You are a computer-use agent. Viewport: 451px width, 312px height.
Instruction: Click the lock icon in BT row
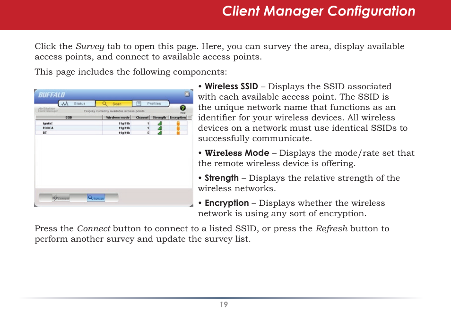[x=178, y=133]
